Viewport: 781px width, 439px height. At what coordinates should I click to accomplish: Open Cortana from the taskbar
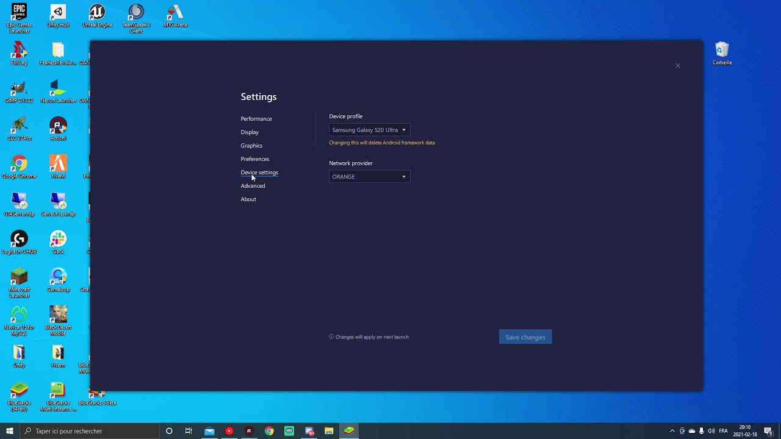[169, 431]
